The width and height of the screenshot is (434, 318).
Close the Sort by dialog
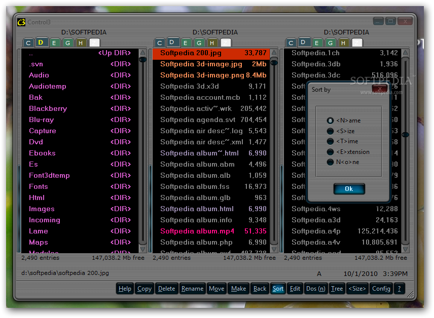pos(380,89)
